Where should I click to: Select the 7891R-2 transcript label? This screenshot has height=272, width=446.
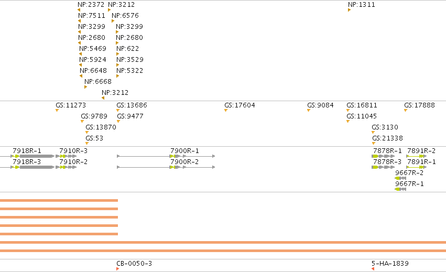pyautogui.click(x=421, y=151)
